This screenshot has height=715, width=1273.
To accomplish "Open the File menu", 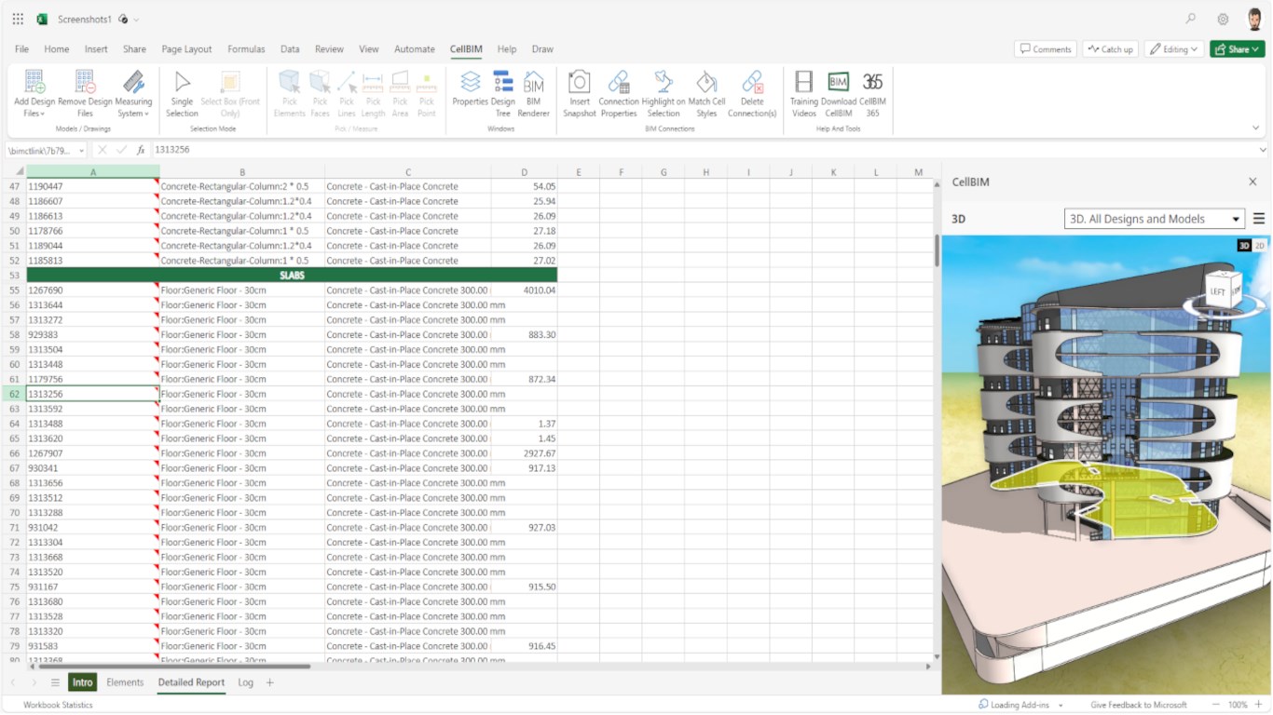I will click(21, 49).
